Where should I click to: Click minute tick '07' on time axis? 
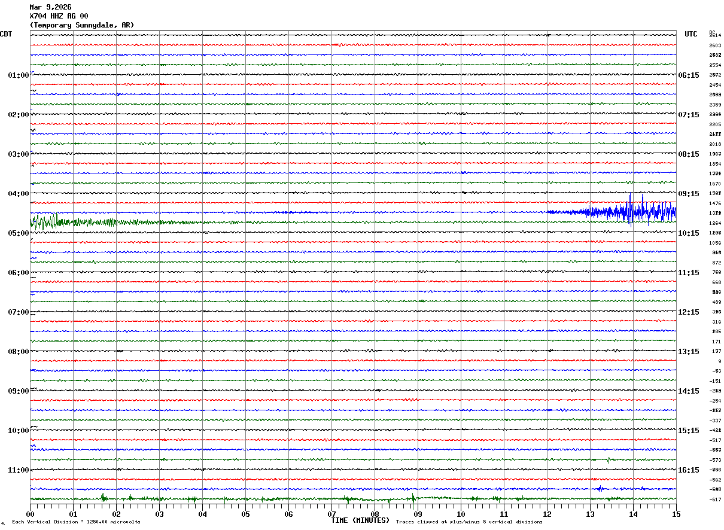(x=331, y=514)
